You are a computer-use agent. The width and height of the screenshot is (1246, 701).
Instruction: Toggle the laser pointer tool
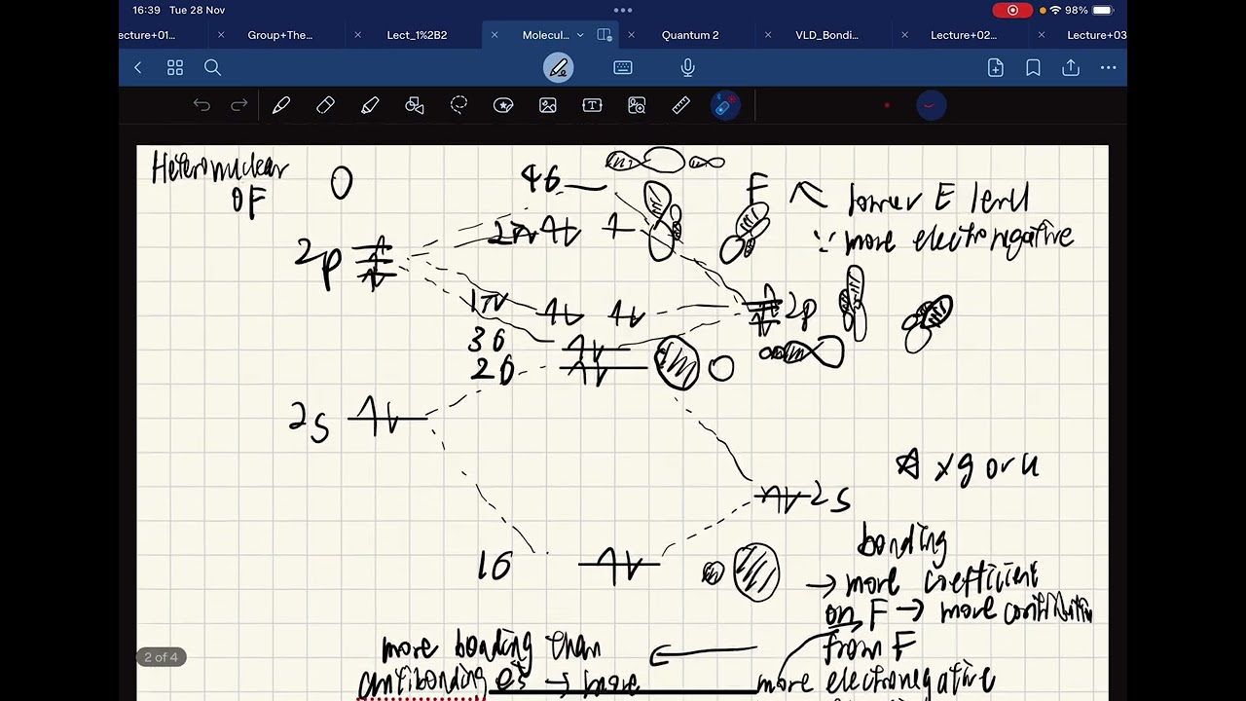[x=725, y=105]
